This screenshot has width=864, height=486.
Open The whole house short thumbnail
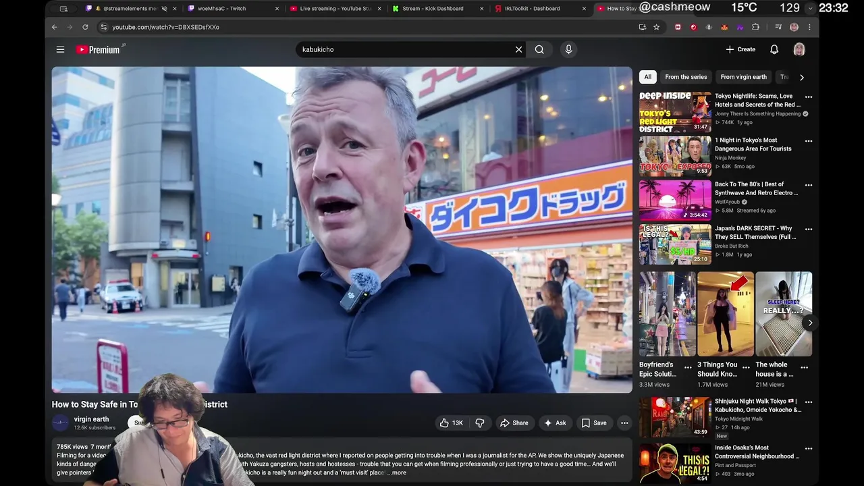click(x=784, y=314)
